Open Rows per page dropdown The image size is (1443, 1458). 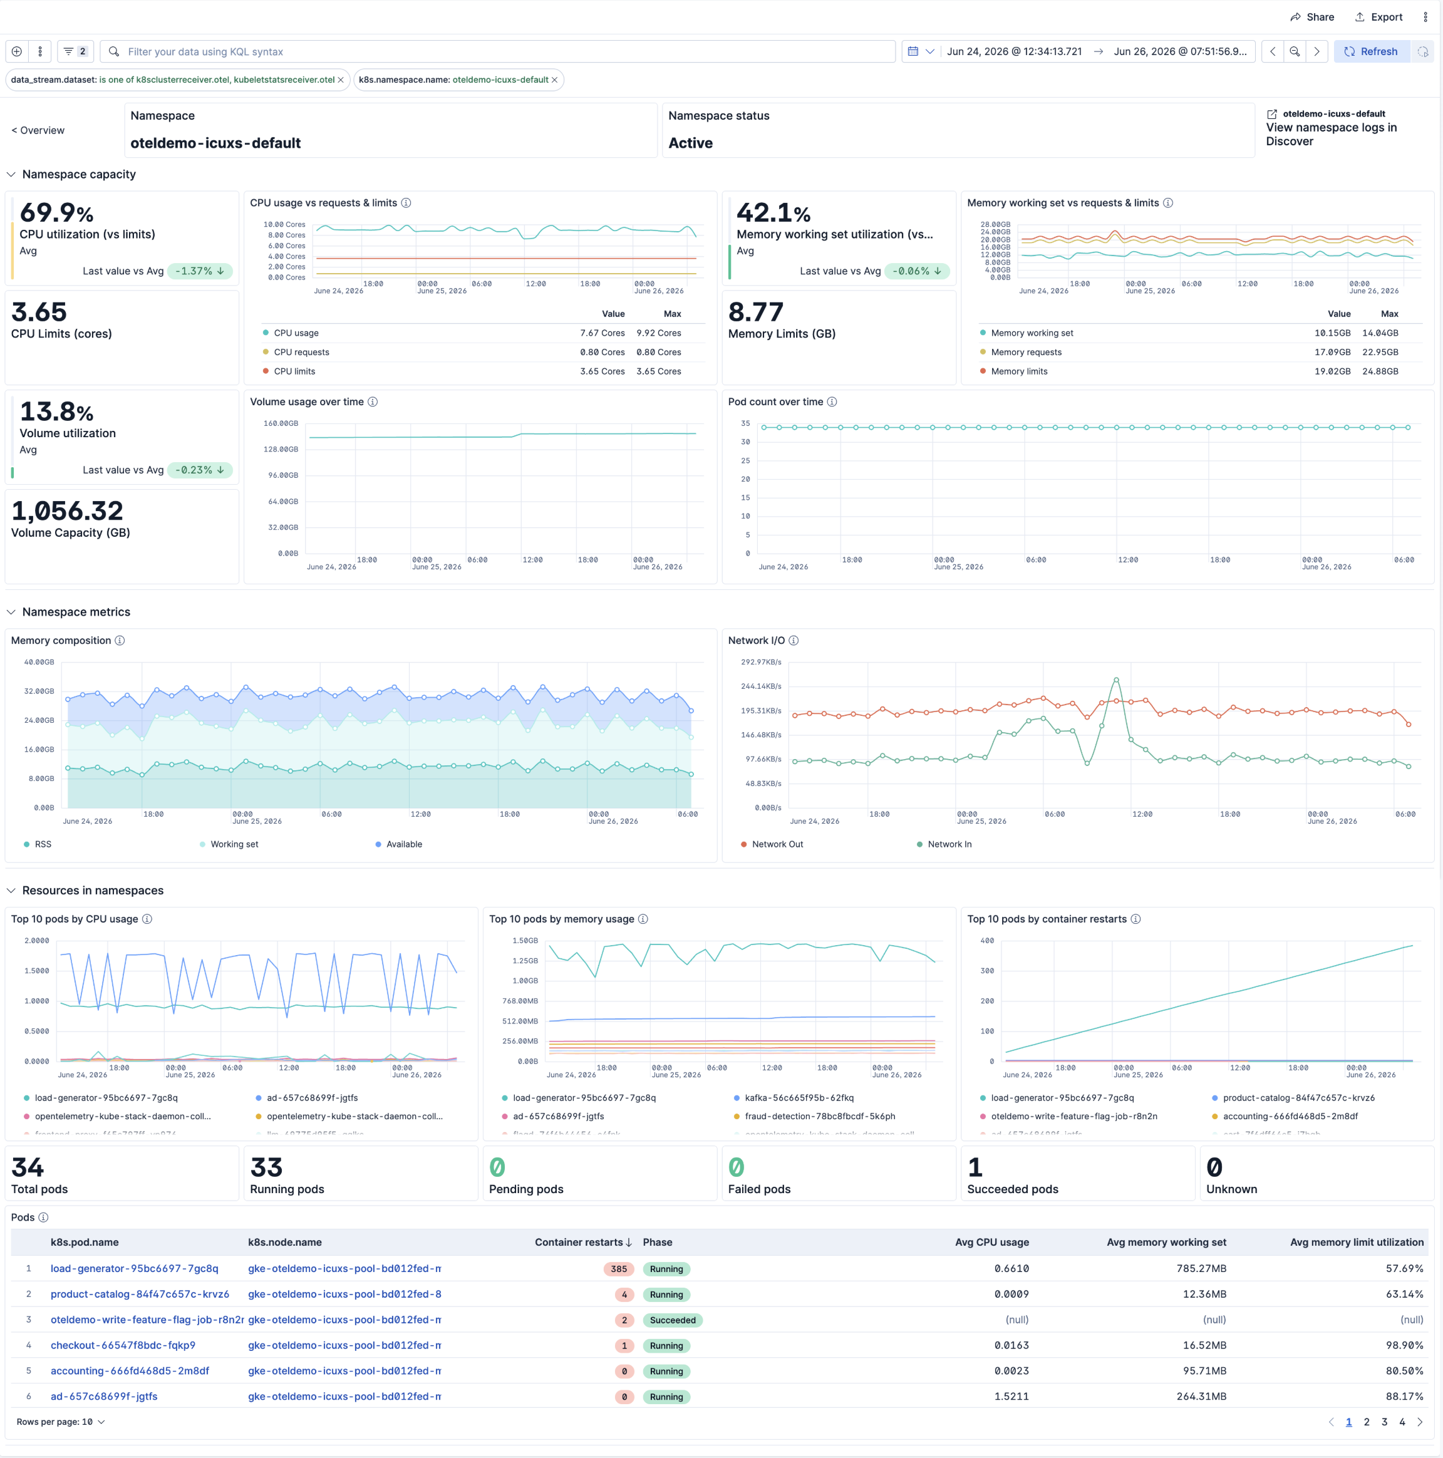tap(60, 1422)
